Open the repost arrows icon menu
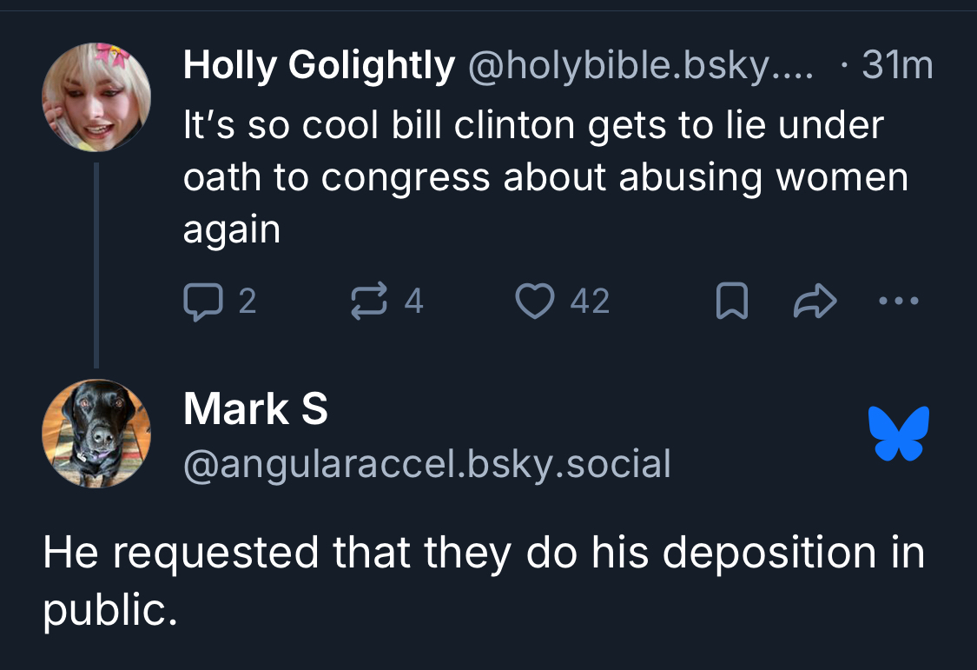The image size is (977, 670). click(x=367, y=302)
